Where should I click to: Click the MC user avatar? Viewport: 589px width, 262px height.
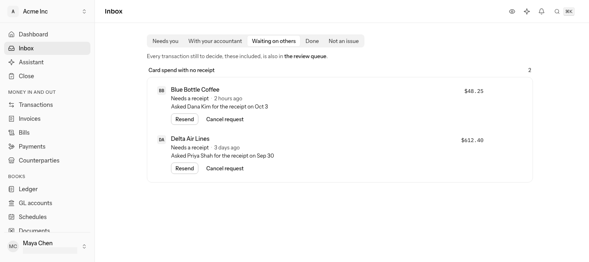[x=13, y=246]
